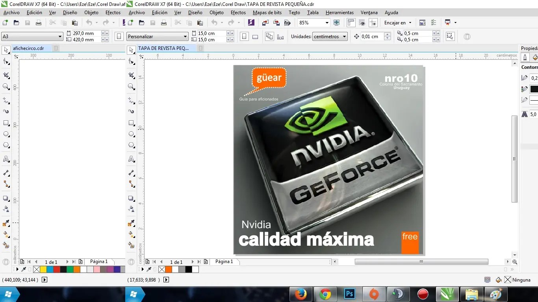Click yellow swatch in afichecirco palette
538x302 pixels.
click(43, 269)
